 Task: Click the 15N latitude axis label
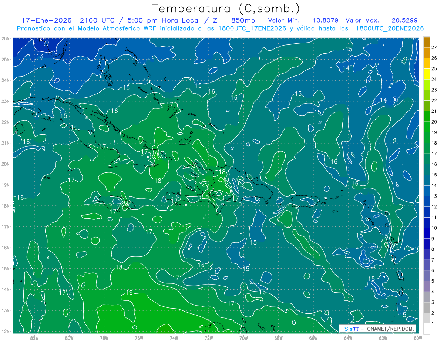coord(6,269)
